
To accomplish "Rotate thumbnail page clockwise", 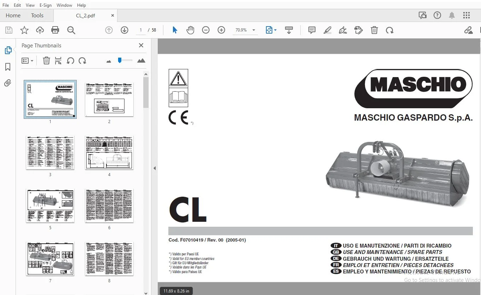I will (82, 61).
